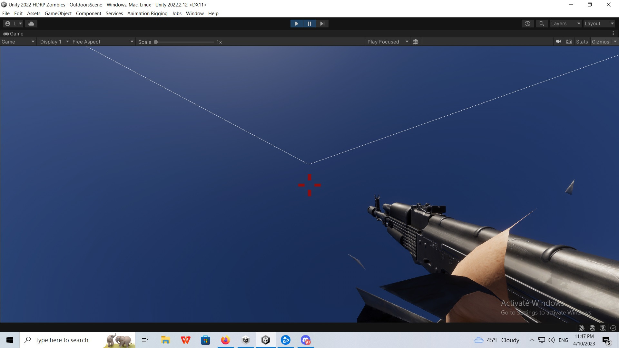Viewport: 619px width, 348px height.
Task: Open Firefox from the taskbar
Action: click(225, 340)
